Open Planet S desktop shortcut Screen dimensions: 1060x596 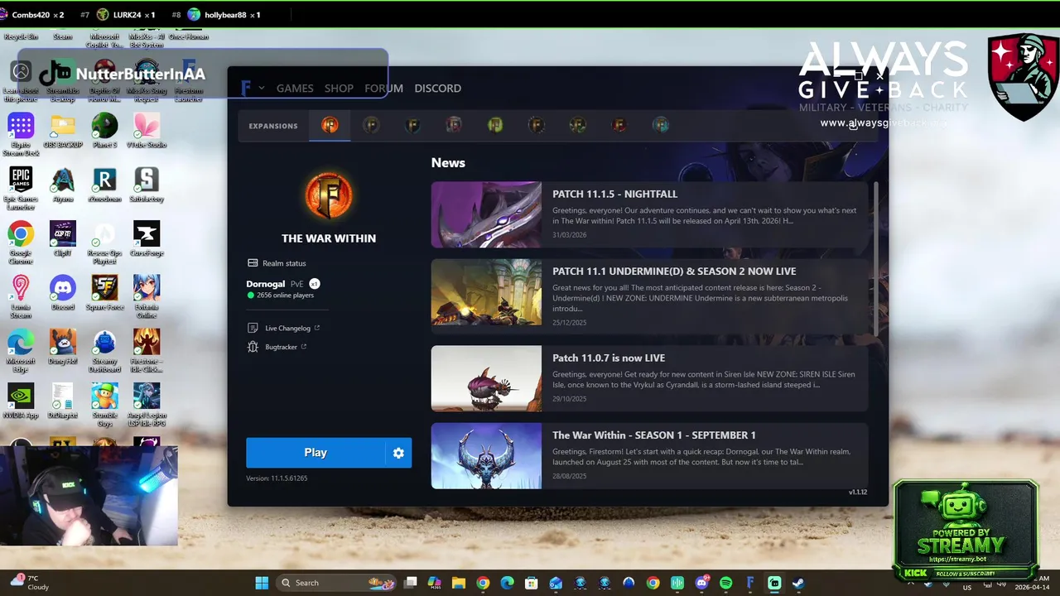tap(104, 131)
